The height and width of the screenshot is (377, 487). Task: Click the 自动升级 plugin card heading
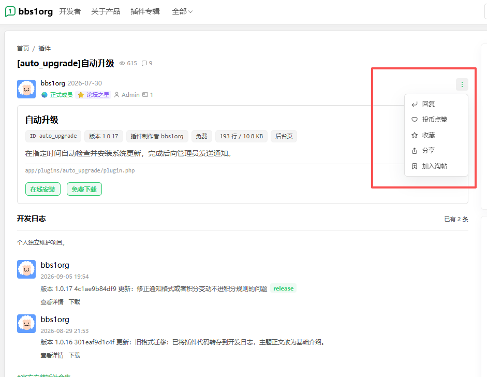[x=41, y=120]
